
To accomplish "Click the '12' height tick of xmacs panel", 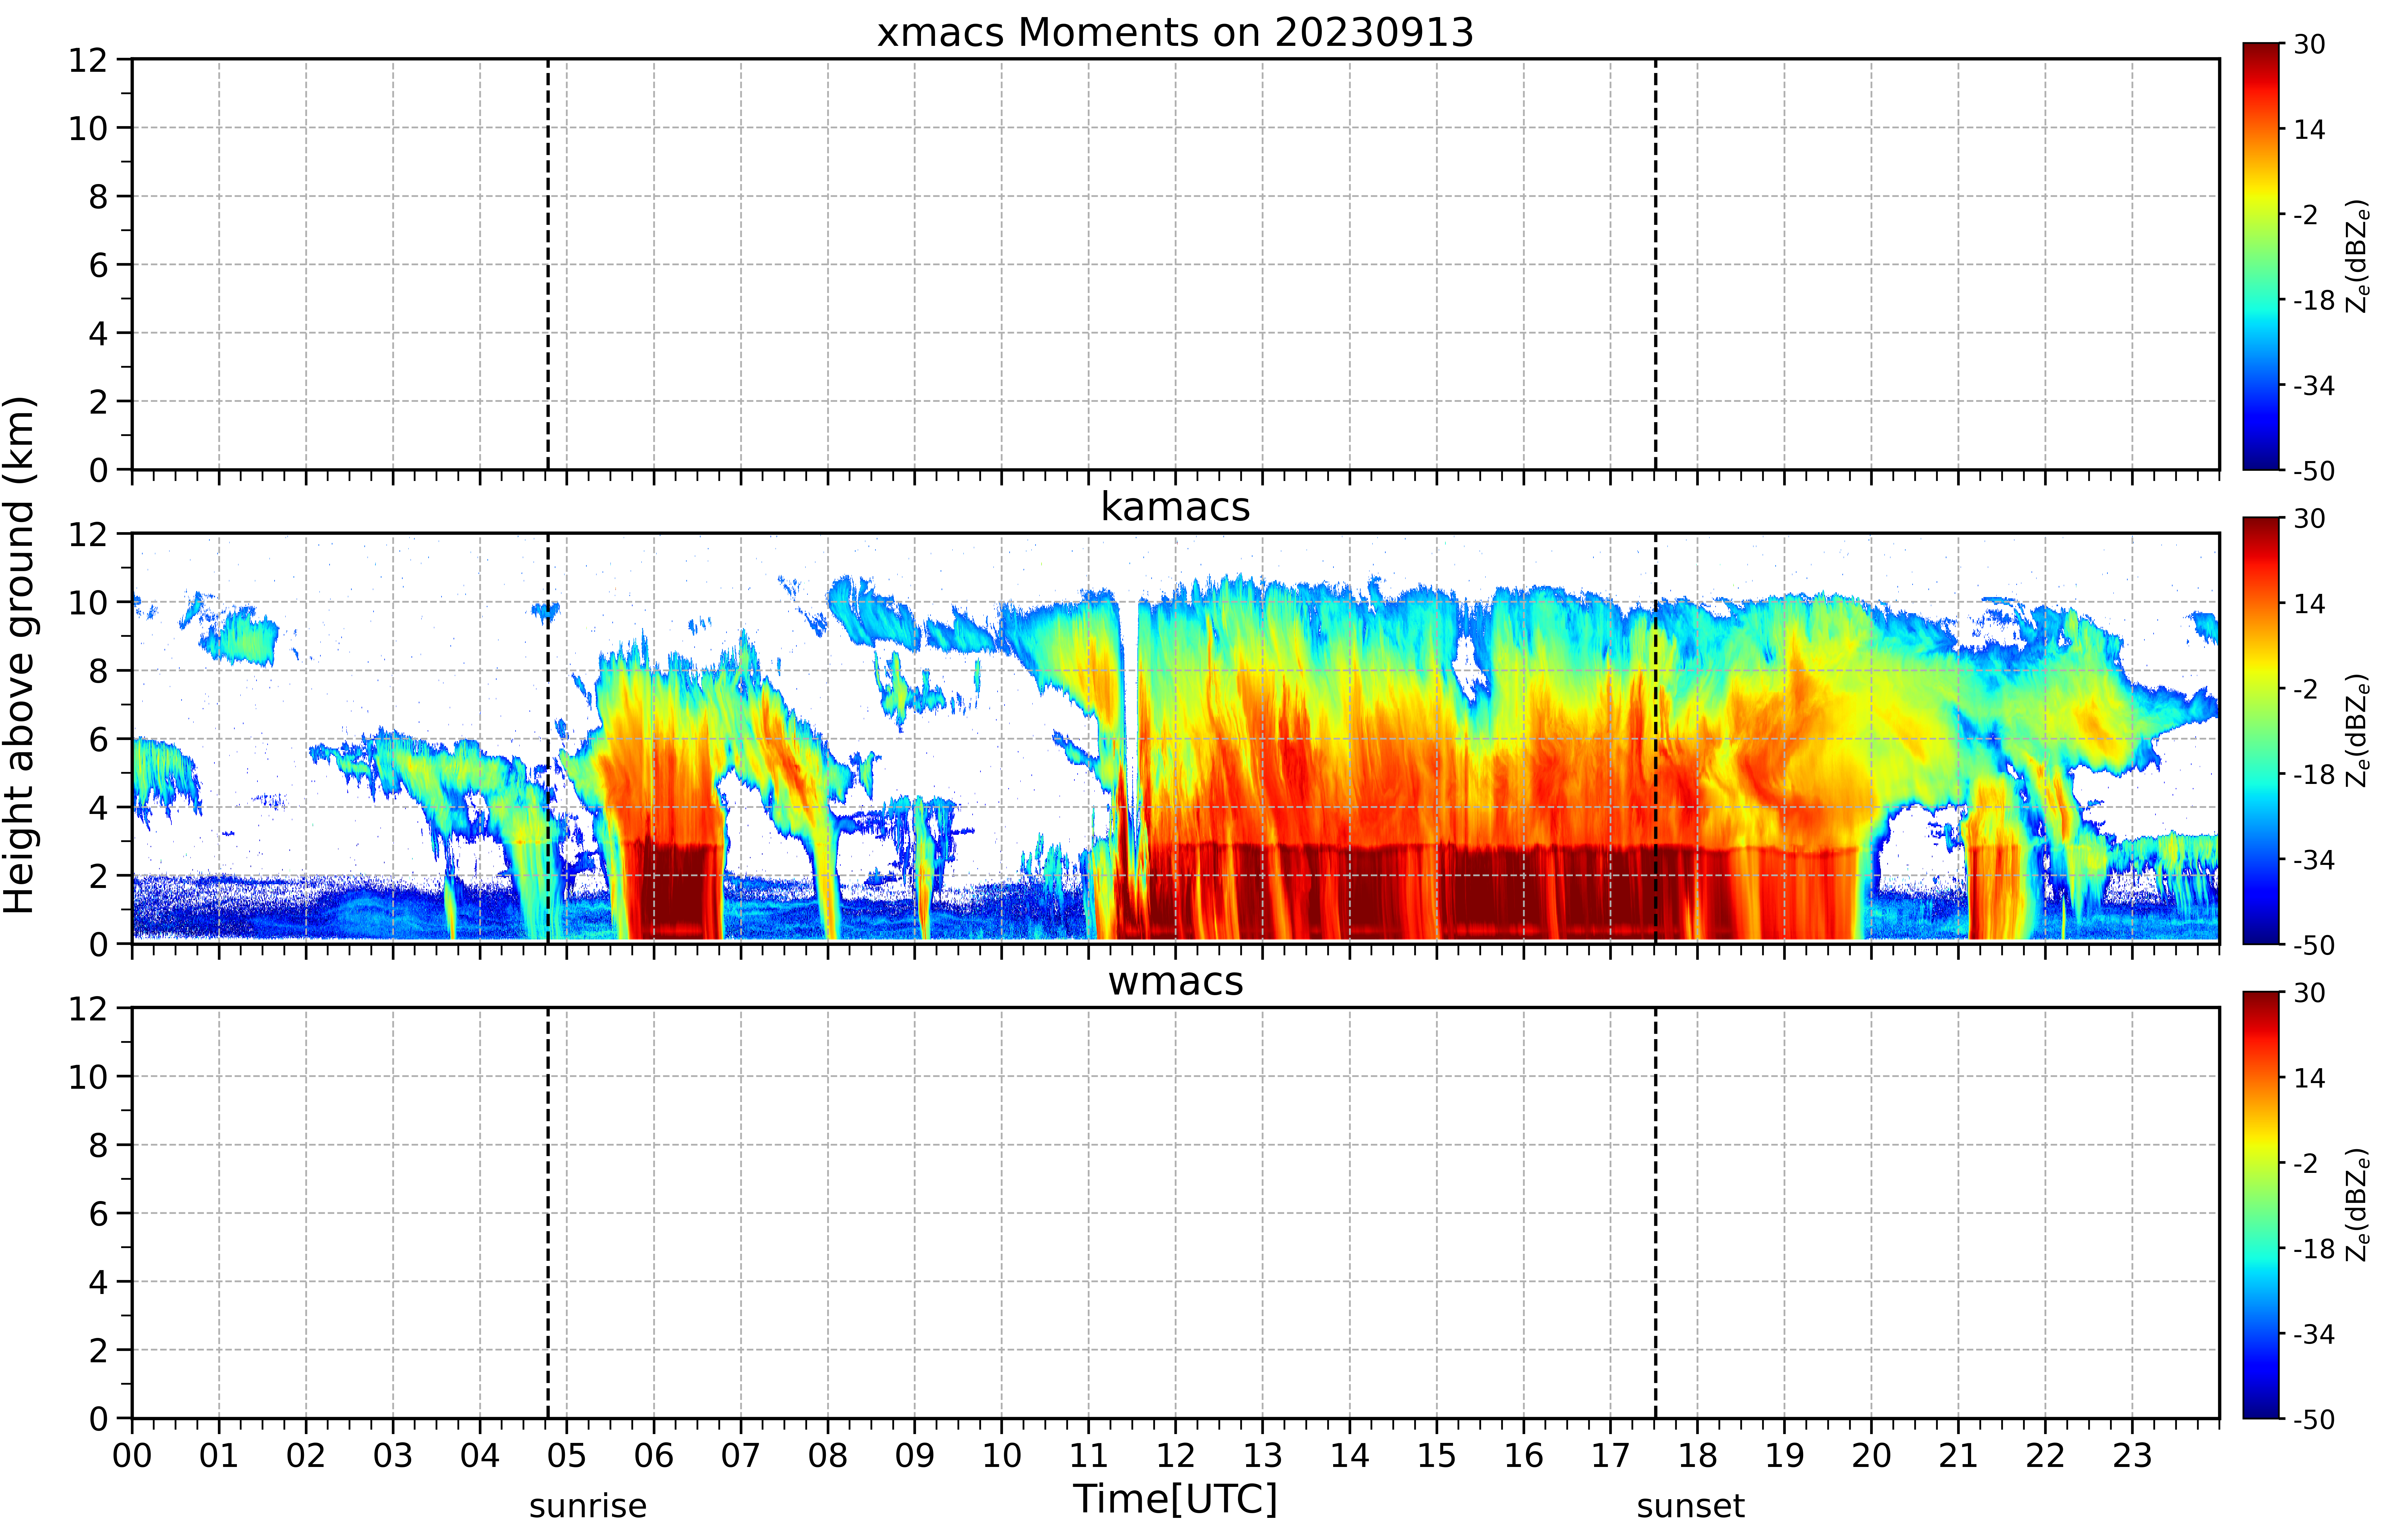I will [x=88, y=60].
